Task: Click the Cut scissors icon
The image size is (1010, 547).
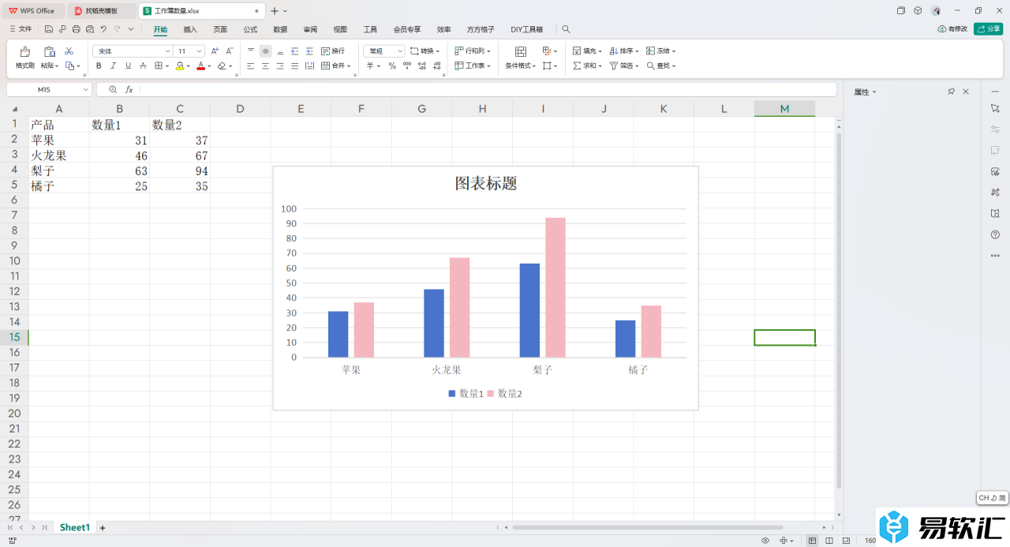Action: coord(69,51)
